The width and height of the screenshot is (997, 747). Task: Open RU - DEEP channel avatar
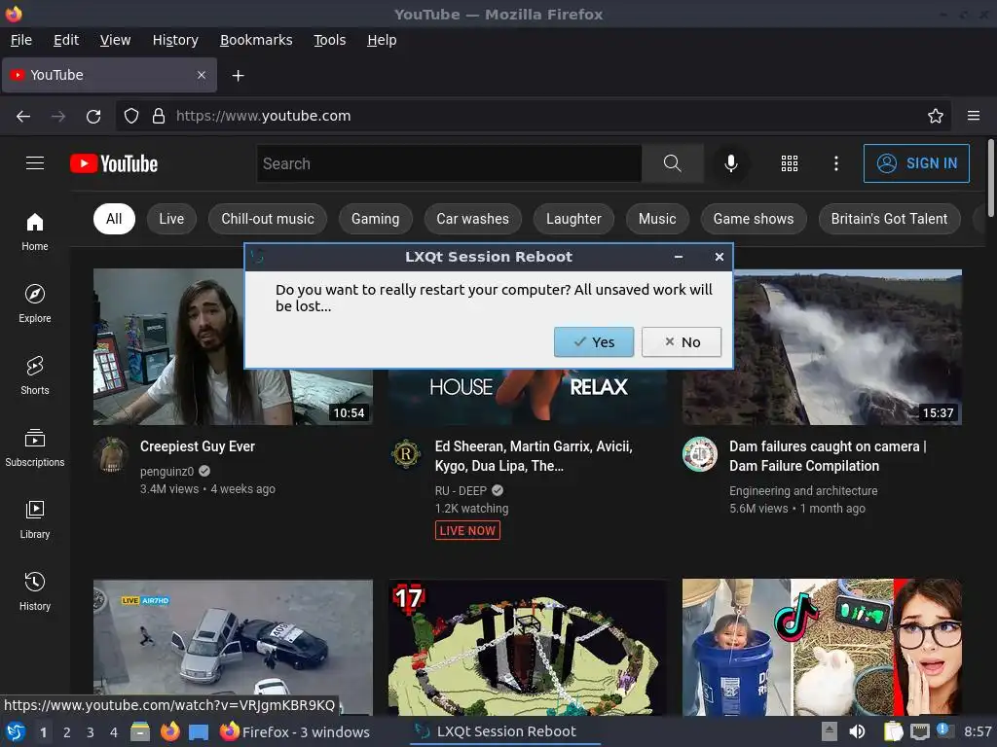(x=406, y=454)
